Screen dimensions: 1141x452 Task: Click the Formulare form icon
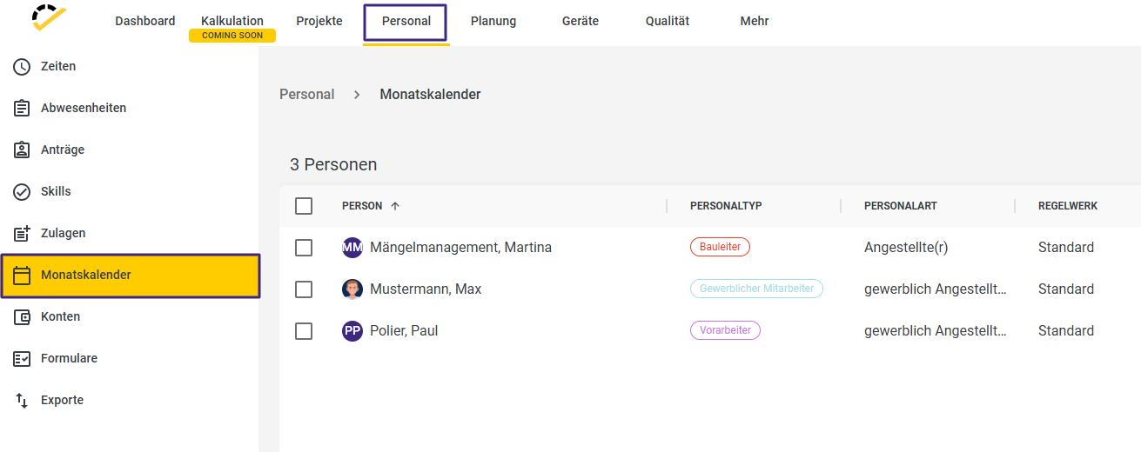tap(22, 358)
